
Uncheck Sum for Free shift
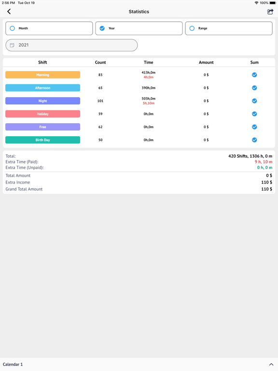point(254,127)
